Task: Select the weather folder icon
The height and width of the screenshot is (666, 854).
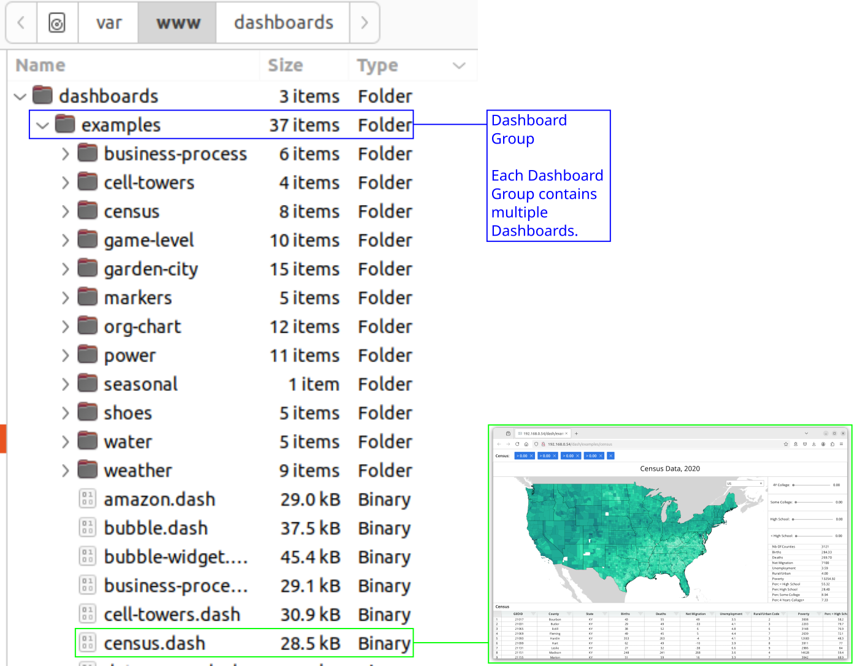Action: [88, 470]
